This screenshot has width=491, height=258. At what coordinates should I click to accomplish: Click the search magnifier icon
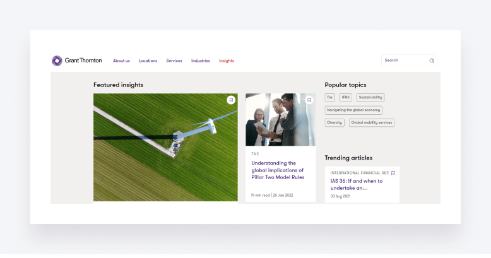click(x=432, y=61)
